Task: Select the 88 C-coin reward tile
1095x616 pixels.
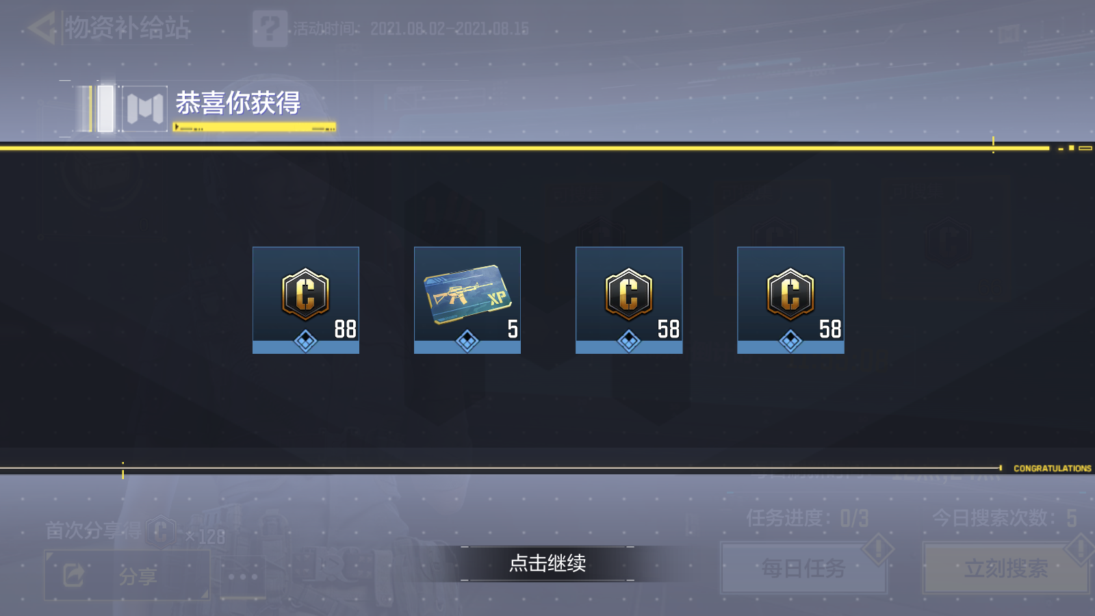Action: 306,300
